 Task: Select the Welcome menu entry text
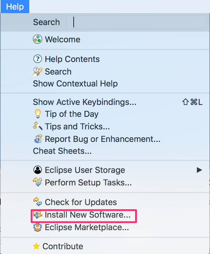coord(63,39)
